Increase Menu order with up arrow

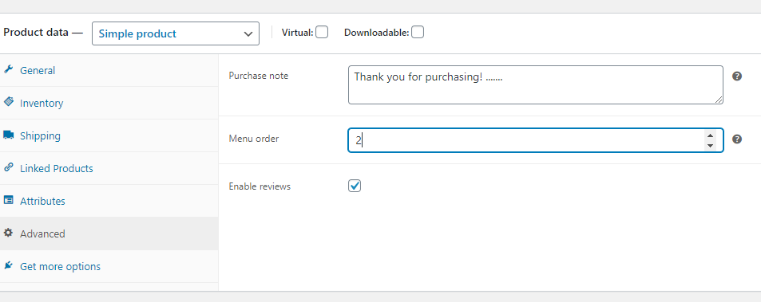pos(710,135)
